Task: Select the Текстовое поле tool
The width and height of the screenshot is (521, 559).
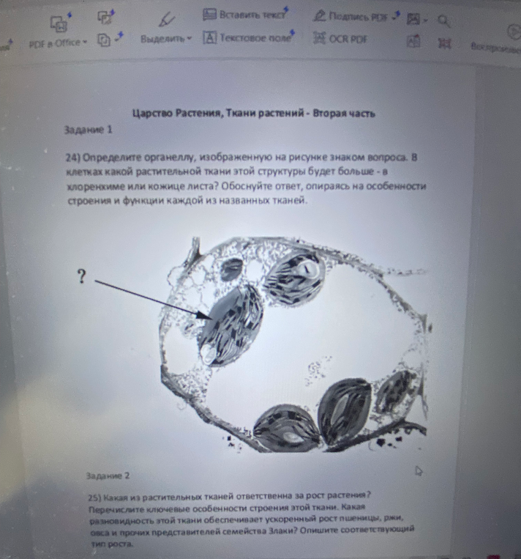Action: tap(248, 37)
